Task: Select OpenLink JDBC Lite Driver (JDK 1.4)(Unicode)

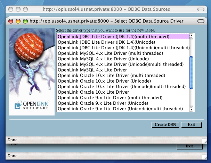Action: point(106,42)
